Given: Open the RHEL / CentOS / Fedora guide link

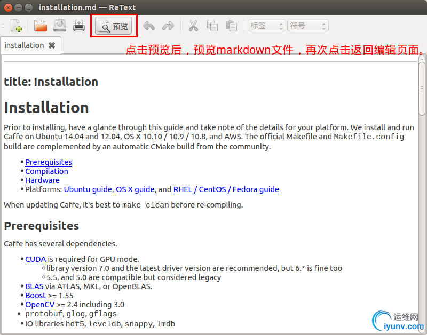Looking at the screenshot, I should point(226,189).
